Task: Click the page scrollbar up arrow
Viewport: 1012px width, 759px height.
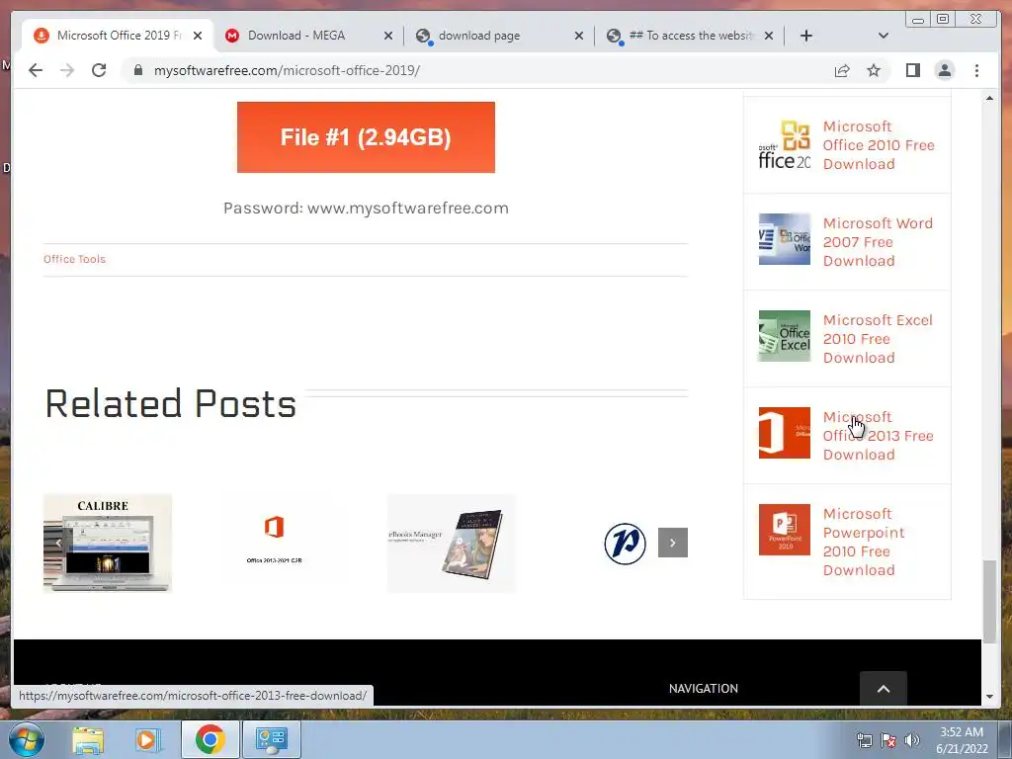Action: pos(989,98)
